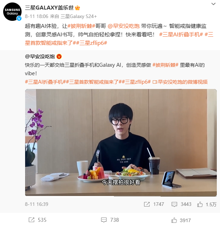Open the Samsung Galaxy profile avatar

(x=12, y=12)
